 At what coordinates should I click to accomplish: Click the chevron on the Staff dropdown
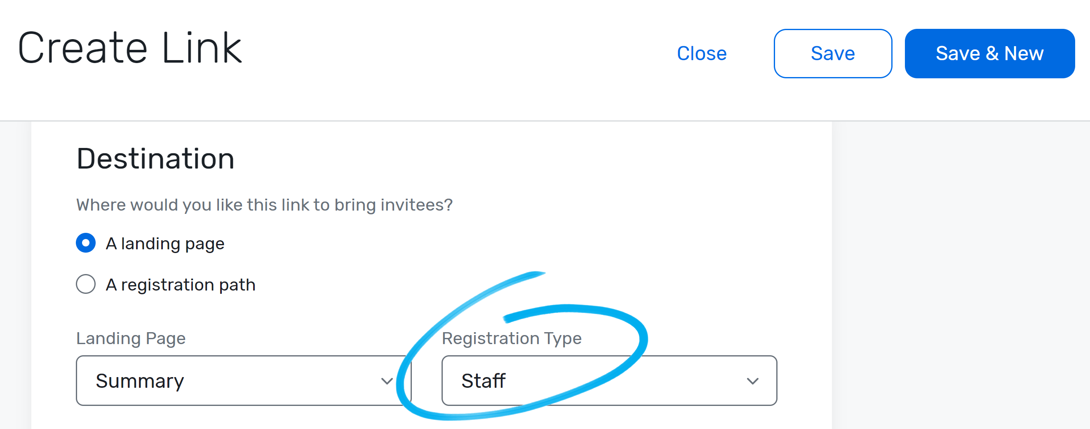click(x=752, y=381)
